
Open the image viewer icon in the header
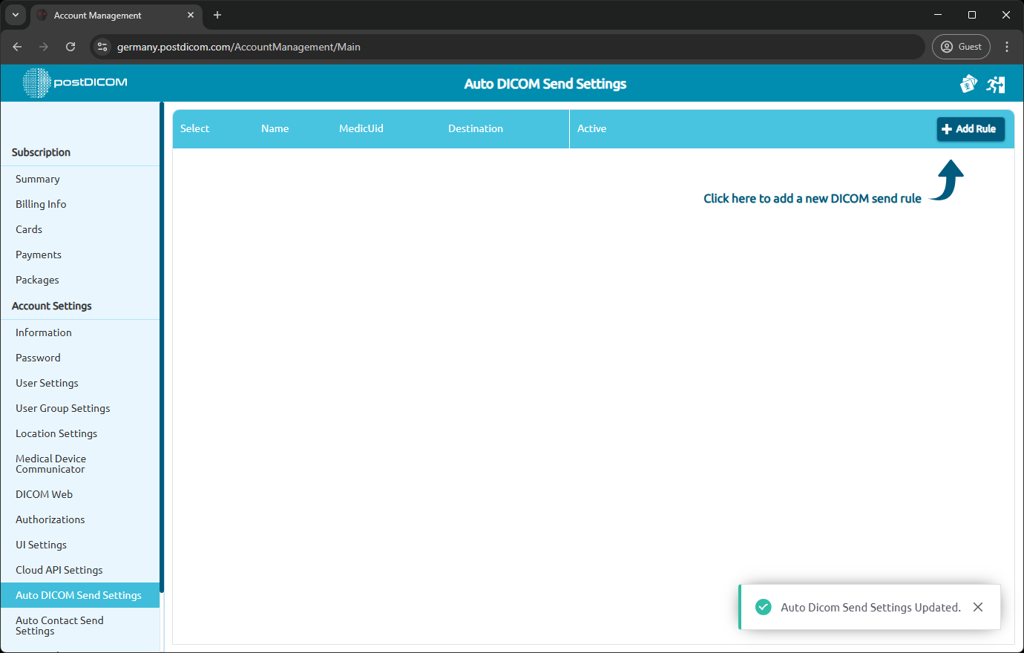click(x=968, y=83)
